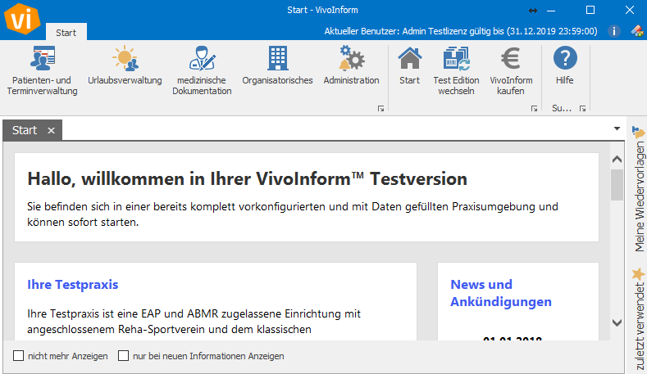Select the Start ribbon tab
This screenshot has width=647, height=374.
click(66, 33)
